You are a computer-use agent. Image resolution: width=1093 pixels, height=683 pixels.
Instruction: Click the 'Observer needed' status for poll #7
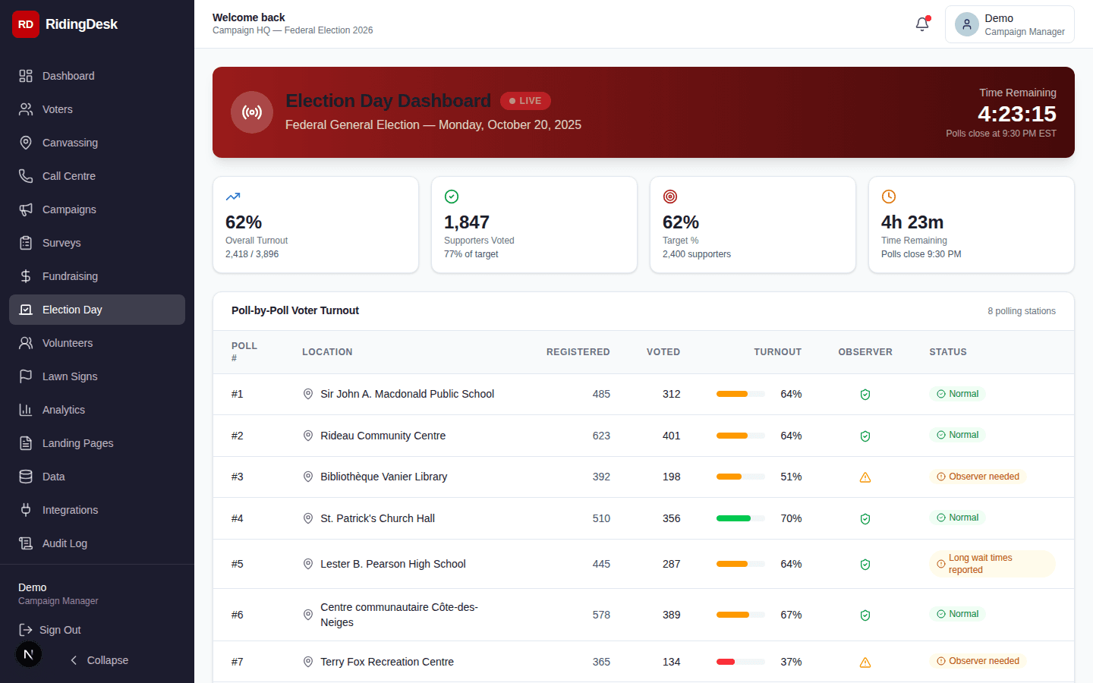tap(978, 661)
